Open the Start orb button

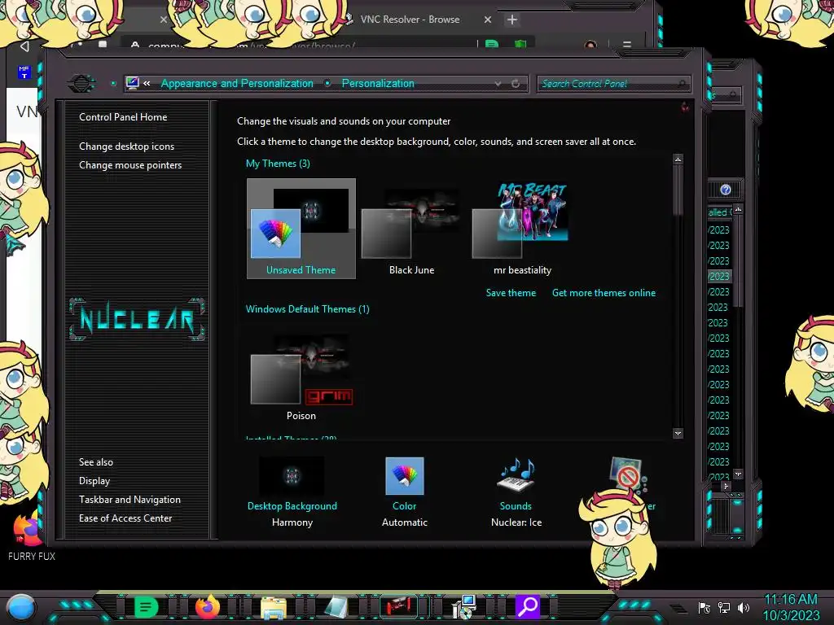click(20, 607)
